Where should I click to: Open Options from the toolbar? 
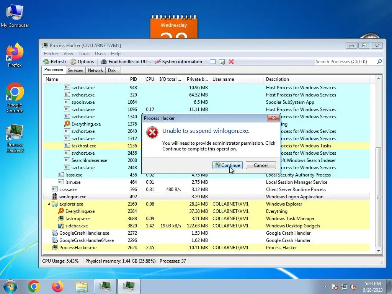tap(82, 62)
